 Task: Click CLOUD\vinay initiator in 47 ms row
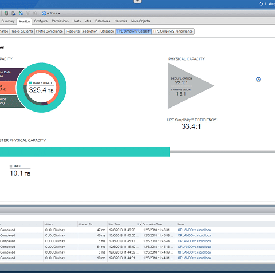55,230
